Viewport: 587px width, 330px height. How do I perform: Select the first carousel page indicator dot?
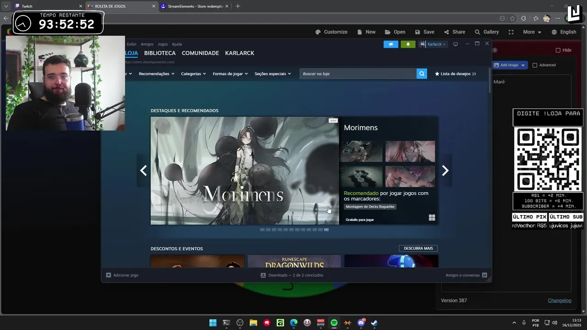[262, 230]
